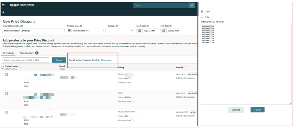The height and width of the screenshot is (128, 296).
Task: Click the Search button beside product search box
Action: 59,60
